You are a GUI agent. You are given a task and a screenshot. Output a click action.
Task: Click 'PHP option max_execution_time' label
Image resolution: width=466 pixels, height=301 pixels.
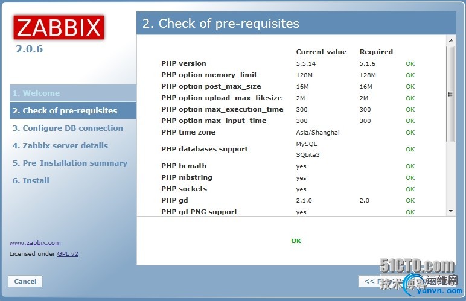click(222, 110)
